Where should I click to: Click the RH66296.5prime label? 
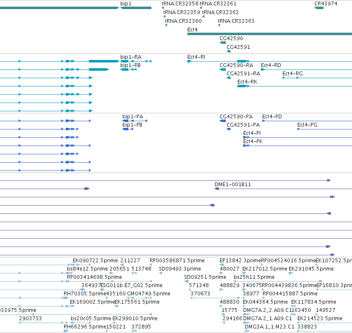pyautogui.click(x=85, y=327)
